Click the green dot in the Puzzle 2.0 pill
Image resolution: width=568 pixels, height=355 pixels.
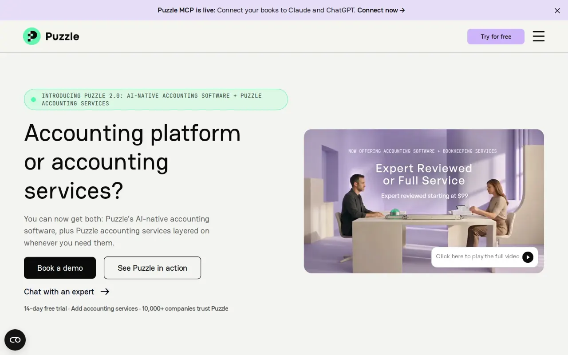pos(33,99)
